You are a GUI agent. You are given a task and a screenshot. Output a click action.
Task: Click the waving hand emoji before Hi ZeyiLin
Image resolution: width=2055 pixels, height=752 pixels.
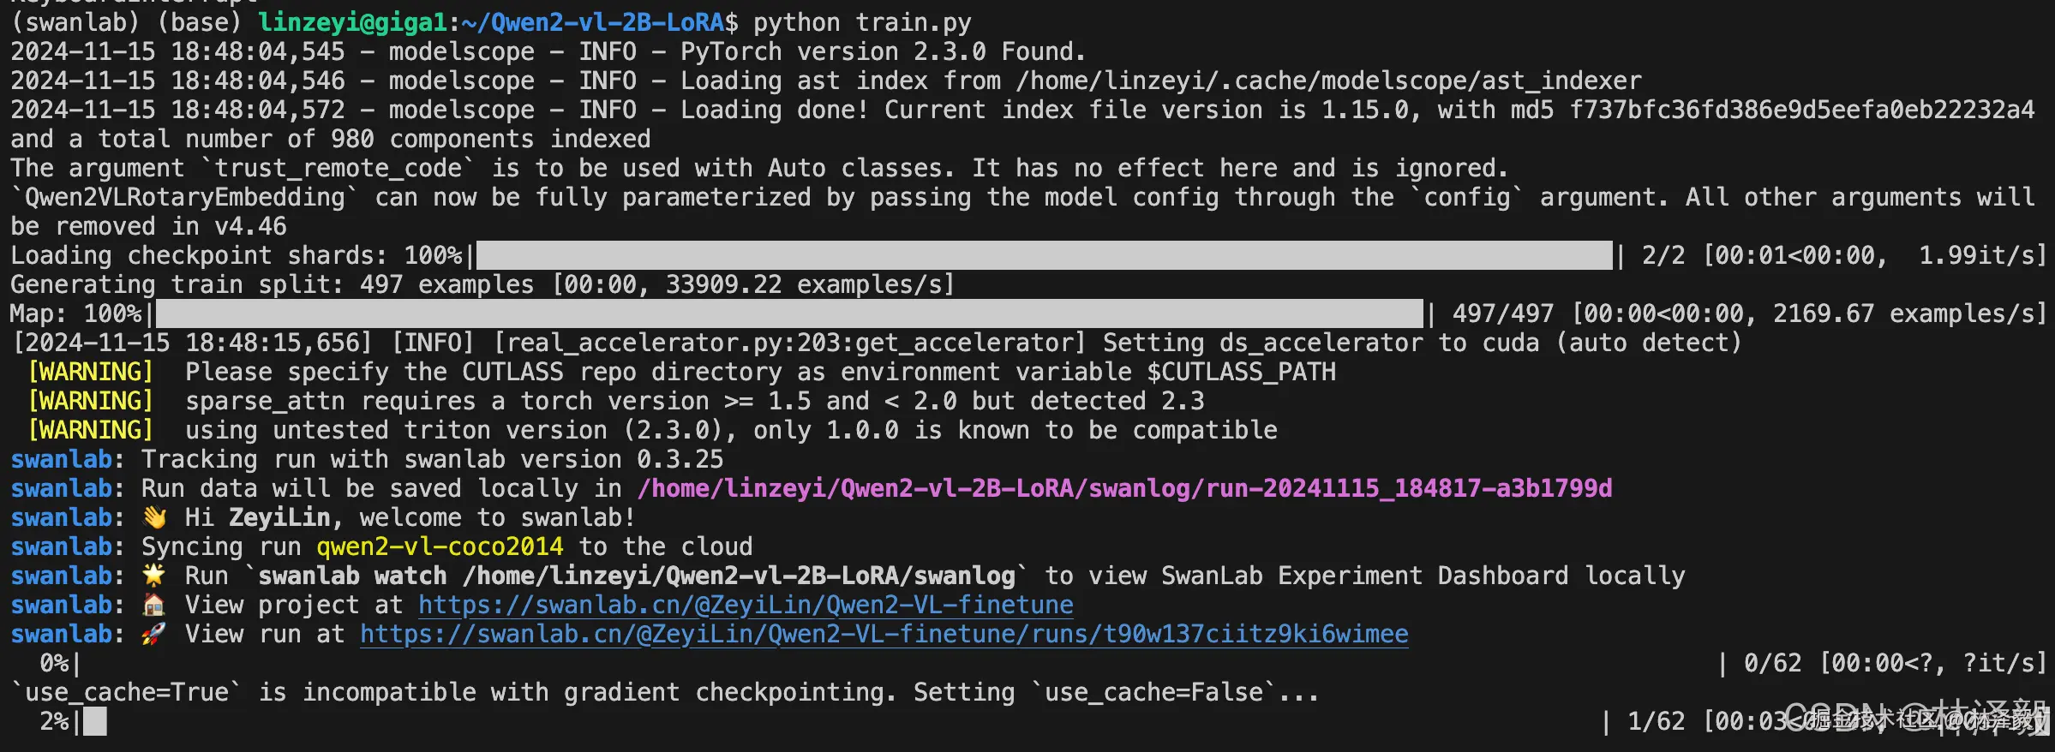[x=154, y=517]
